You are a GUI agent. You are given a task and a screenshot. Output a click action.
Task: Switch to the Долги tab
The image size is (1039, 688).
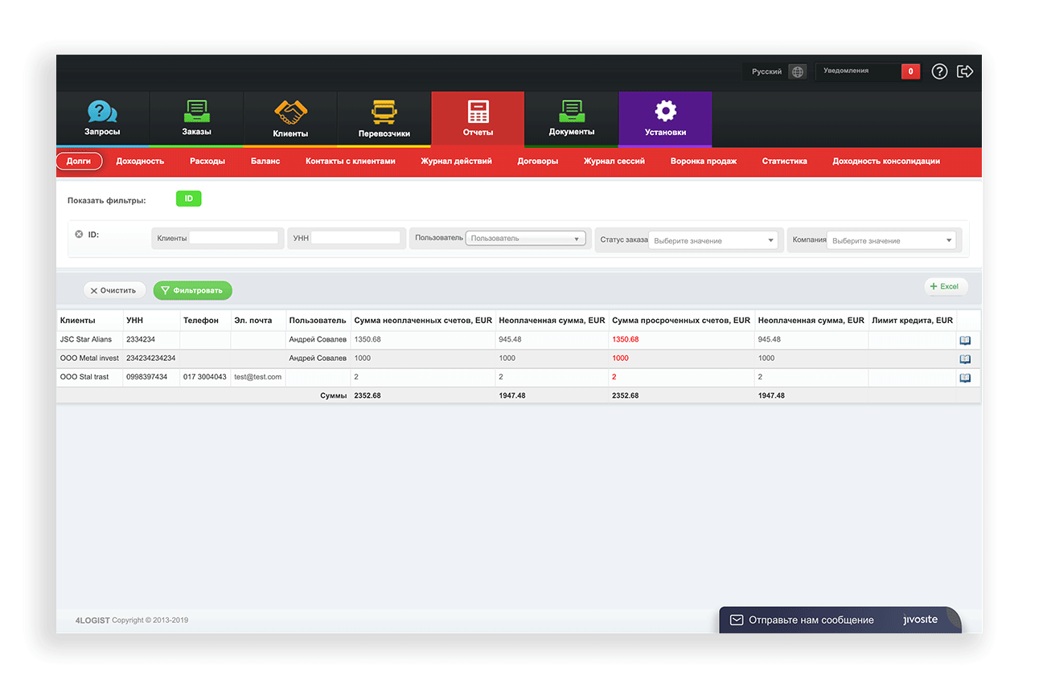(79, 161)
